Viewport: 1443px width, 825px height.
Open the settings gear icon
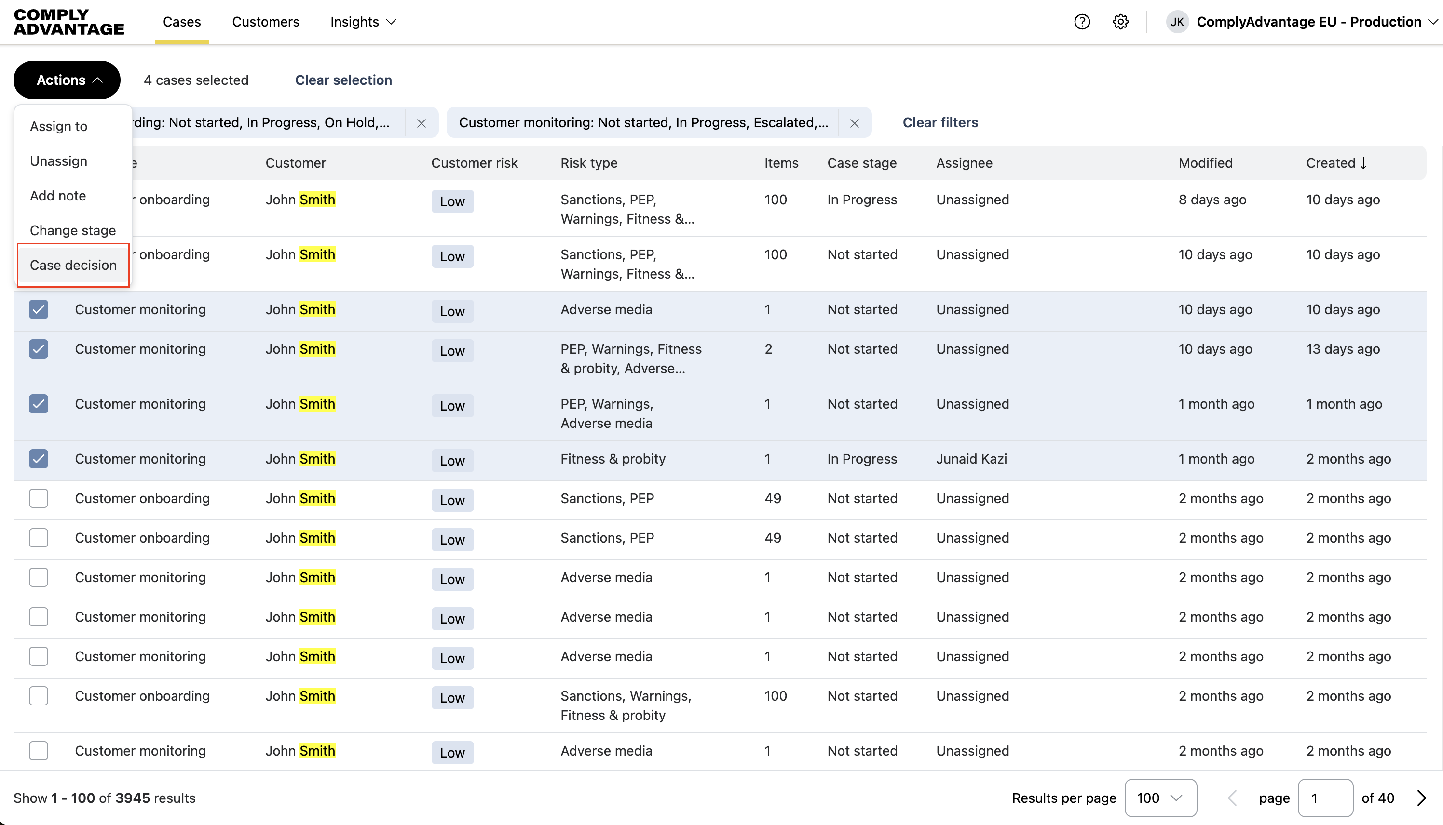click(x=1120, y=22)
